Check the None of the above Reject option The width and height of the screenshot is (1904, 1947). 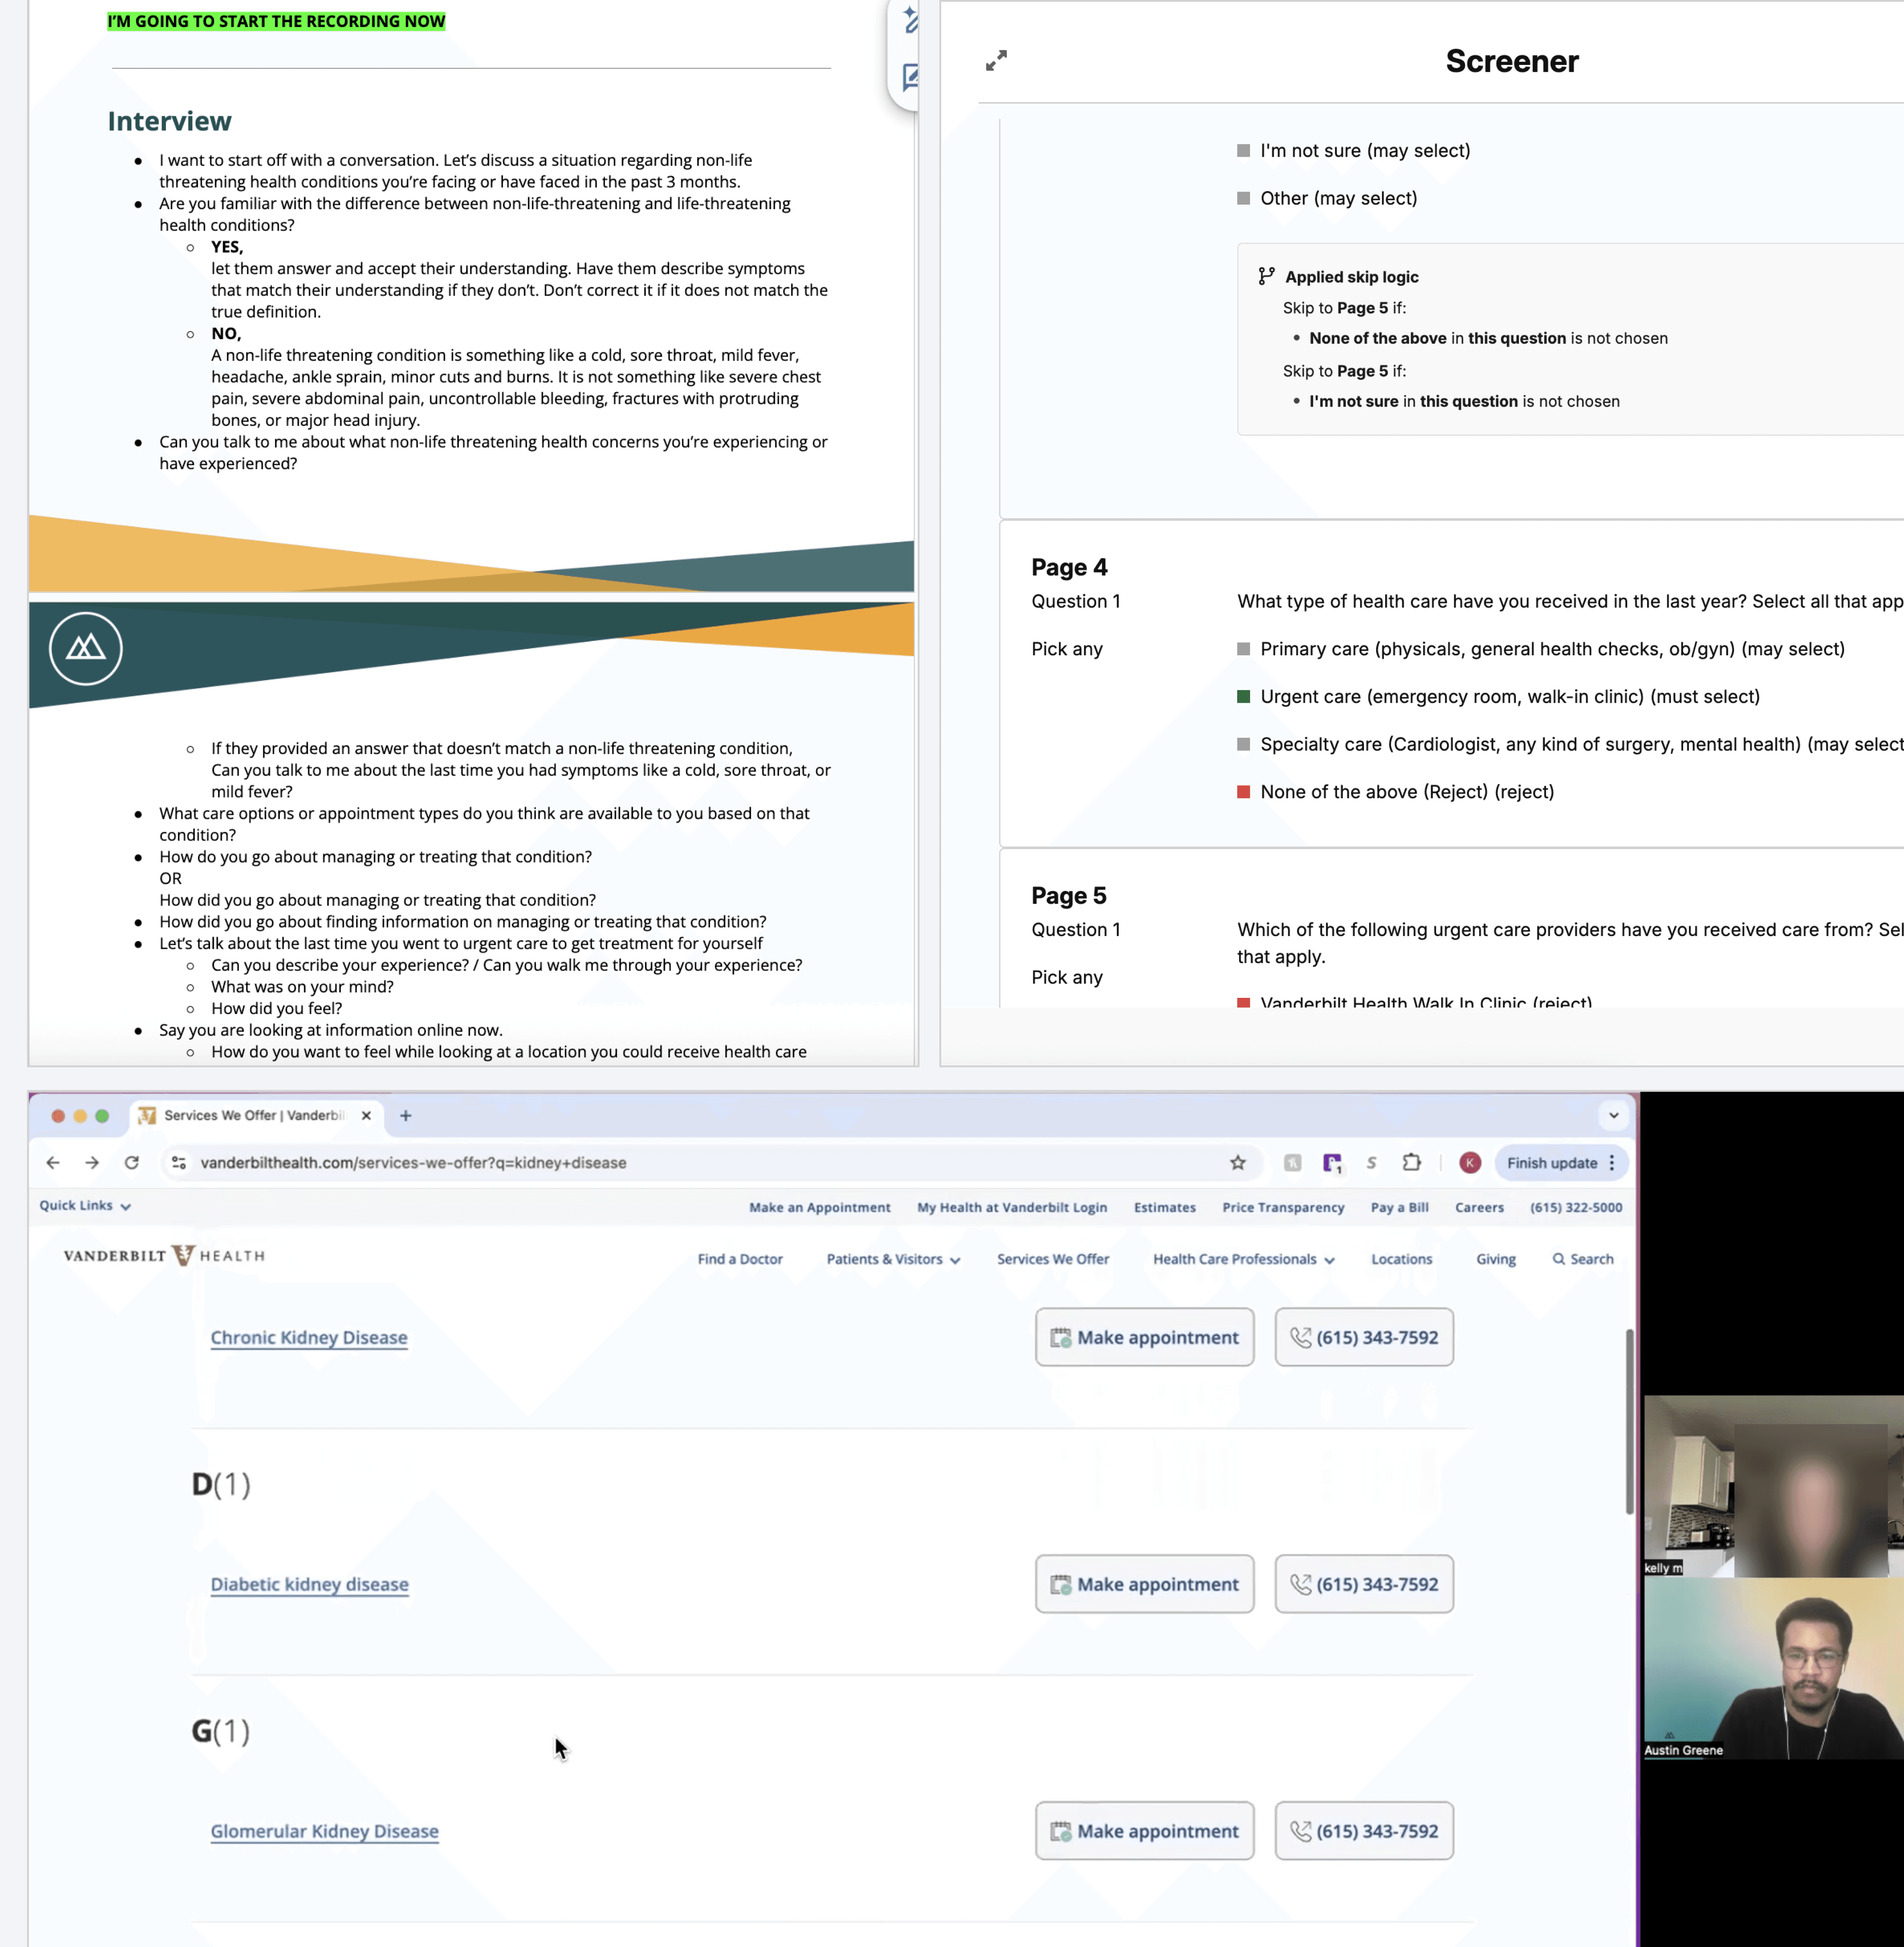(x=1243, y=792)
